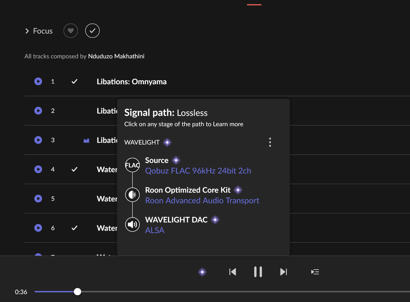Skip to the previous track
The width and height of the screenshot is (410, 302).
(x=233, y=272)
